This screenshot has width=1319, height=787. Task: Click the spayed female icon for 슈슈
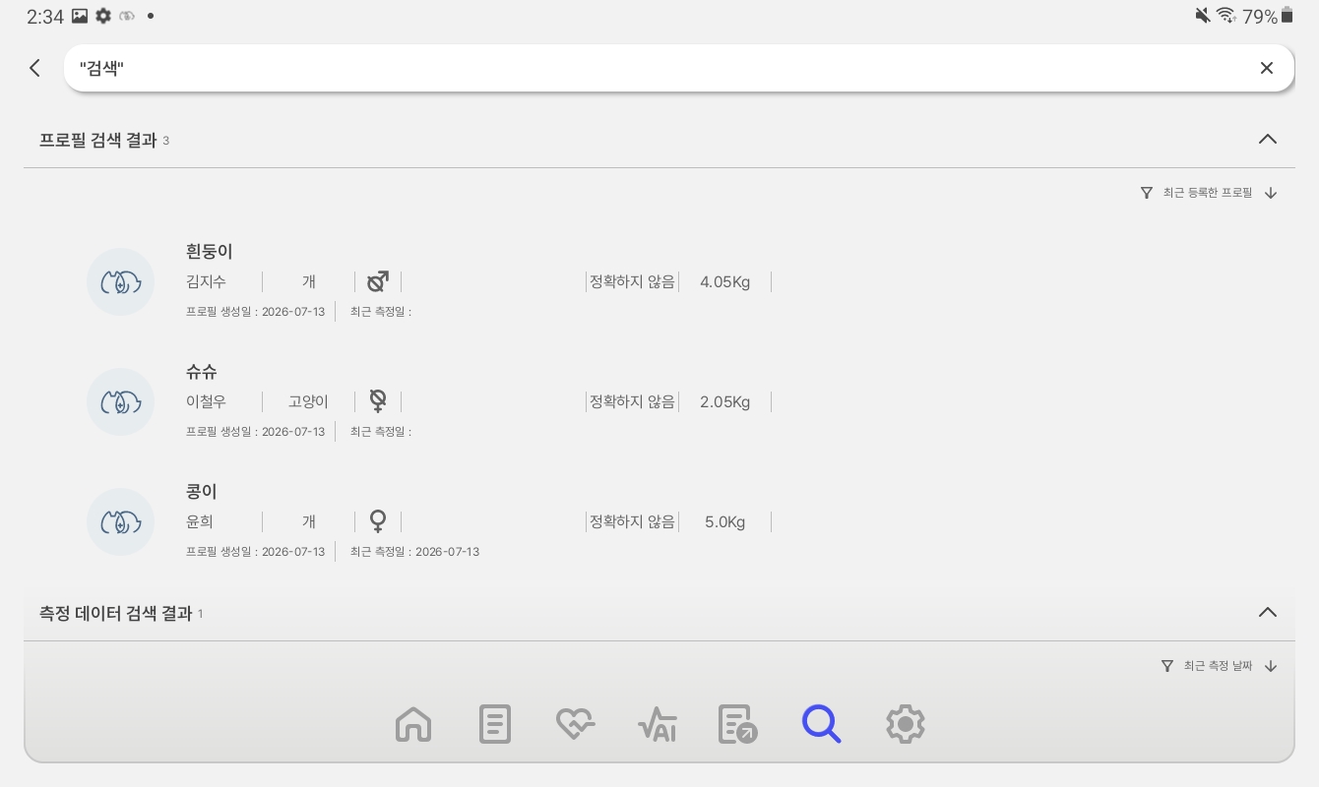pos(378,401)
